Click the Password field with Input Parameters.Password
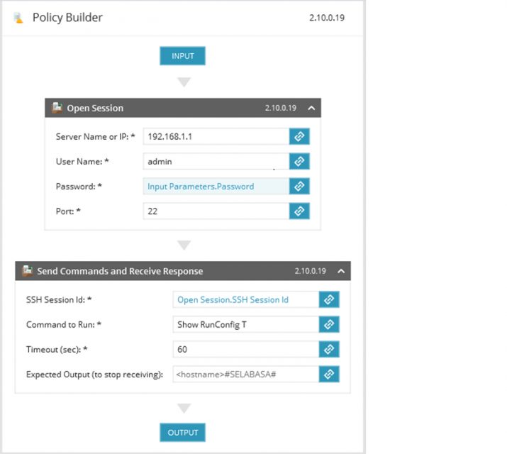The image size is (507, 454). click(216, 187)
